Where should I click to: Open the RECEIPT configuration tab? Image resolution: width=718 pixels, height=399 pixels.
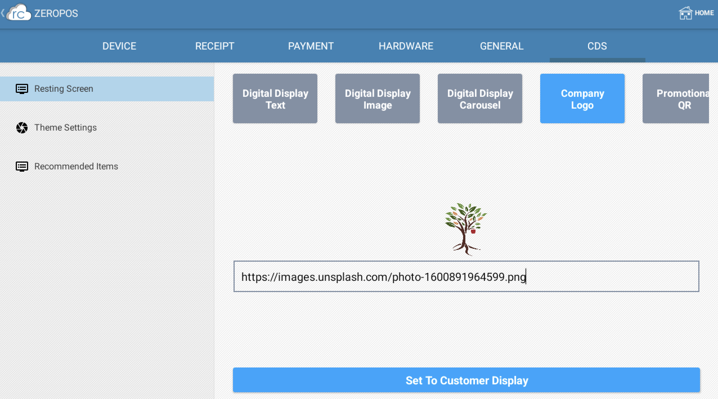[215, 46]
